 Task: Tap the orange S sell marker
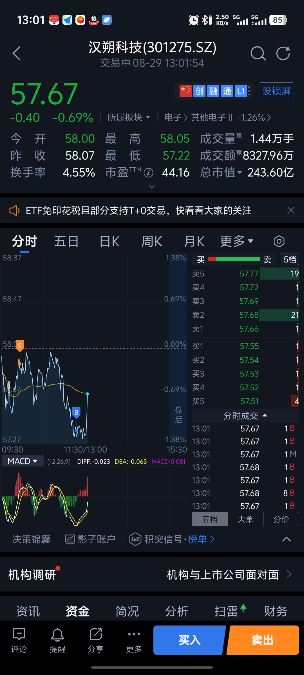(20, 346)
